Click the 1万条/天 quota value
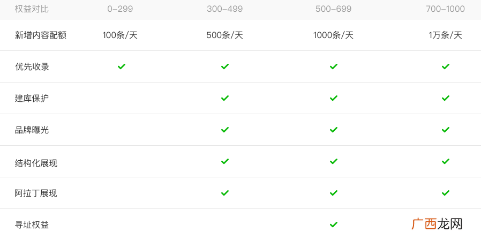481x239 pixels. [x=446, y=35]
